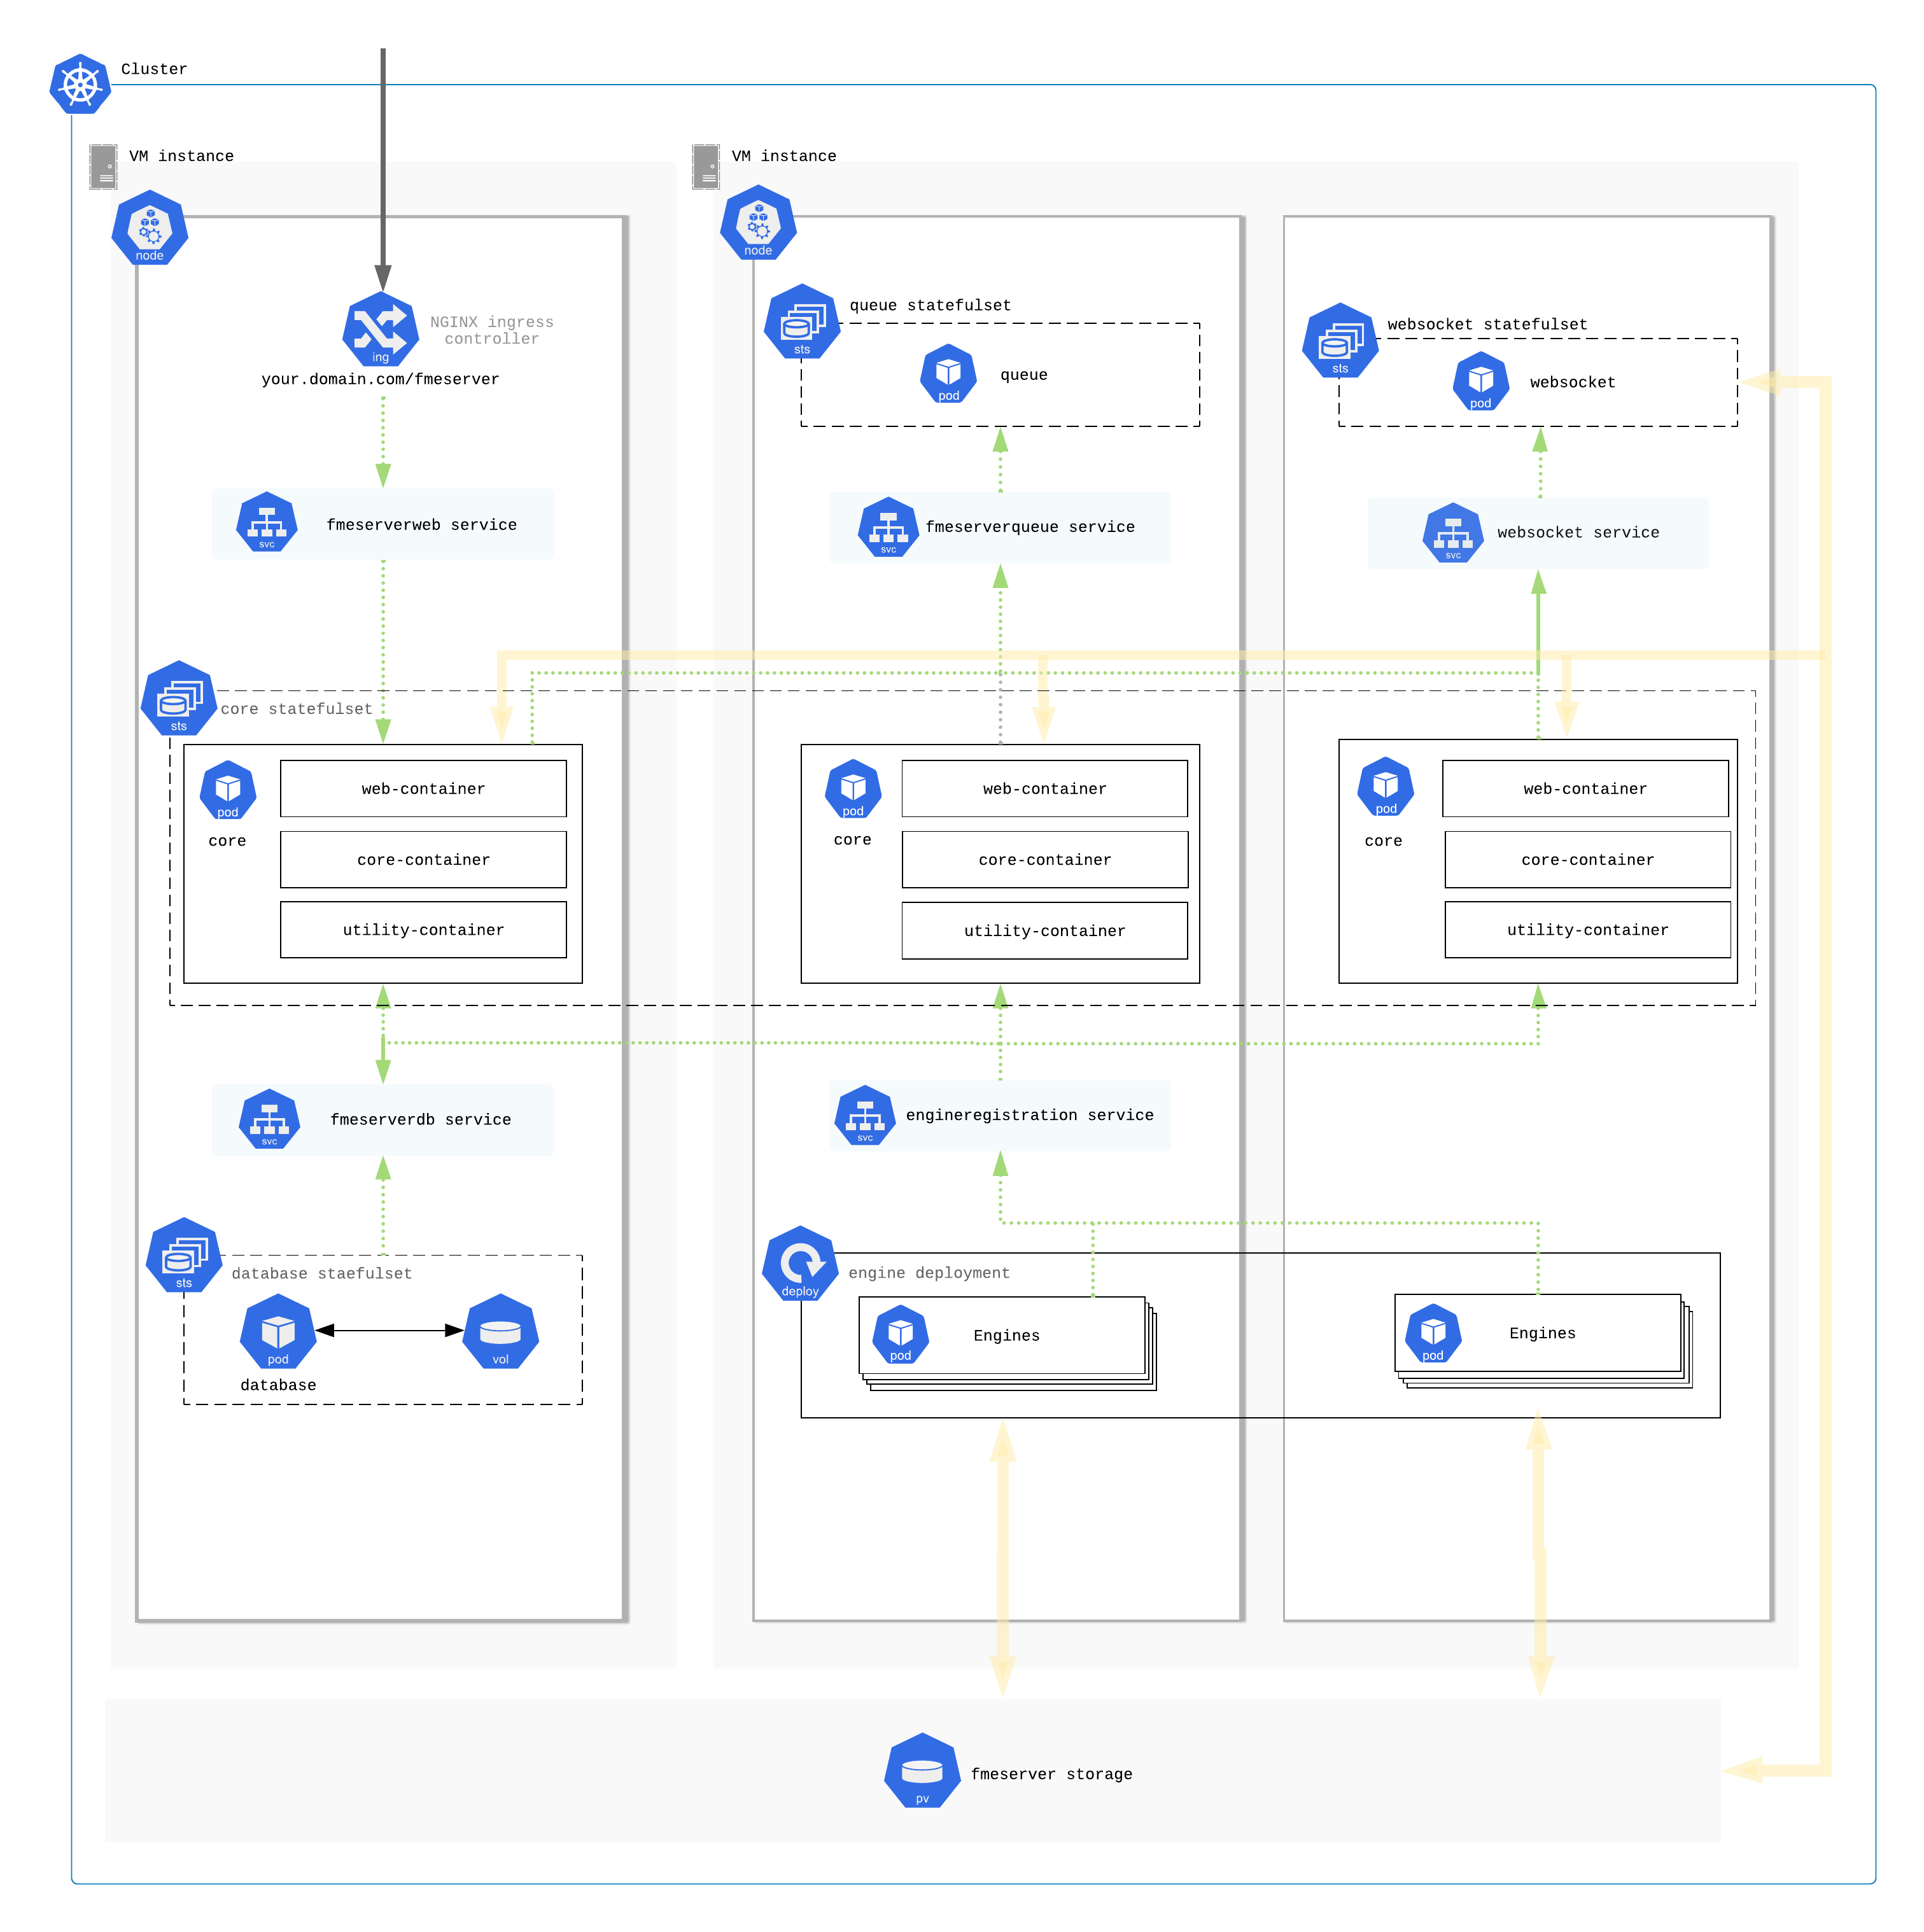Select the engineregistration service icon

point(864,1115)
